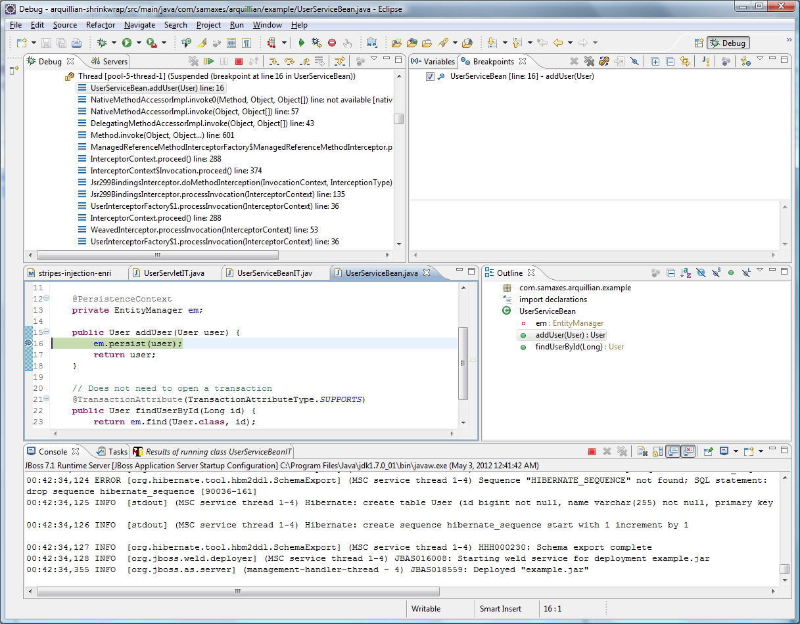800x624 pixels.
Task: Open the Refactor menu
Action: click(101, 25)
